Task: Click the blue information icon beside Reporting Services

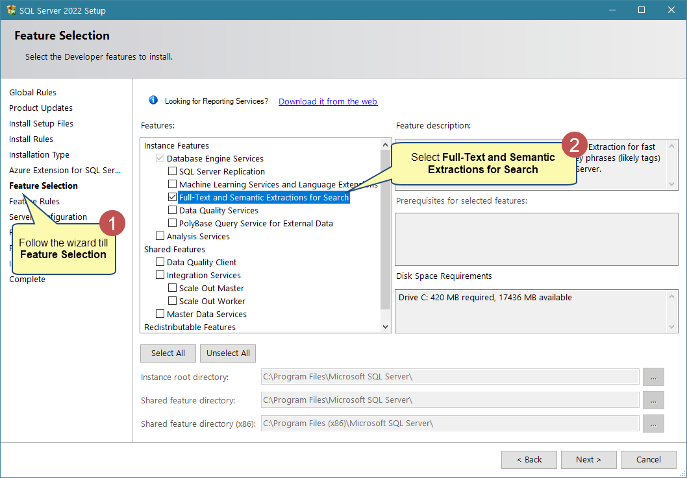Action: [x=153, y=101]
